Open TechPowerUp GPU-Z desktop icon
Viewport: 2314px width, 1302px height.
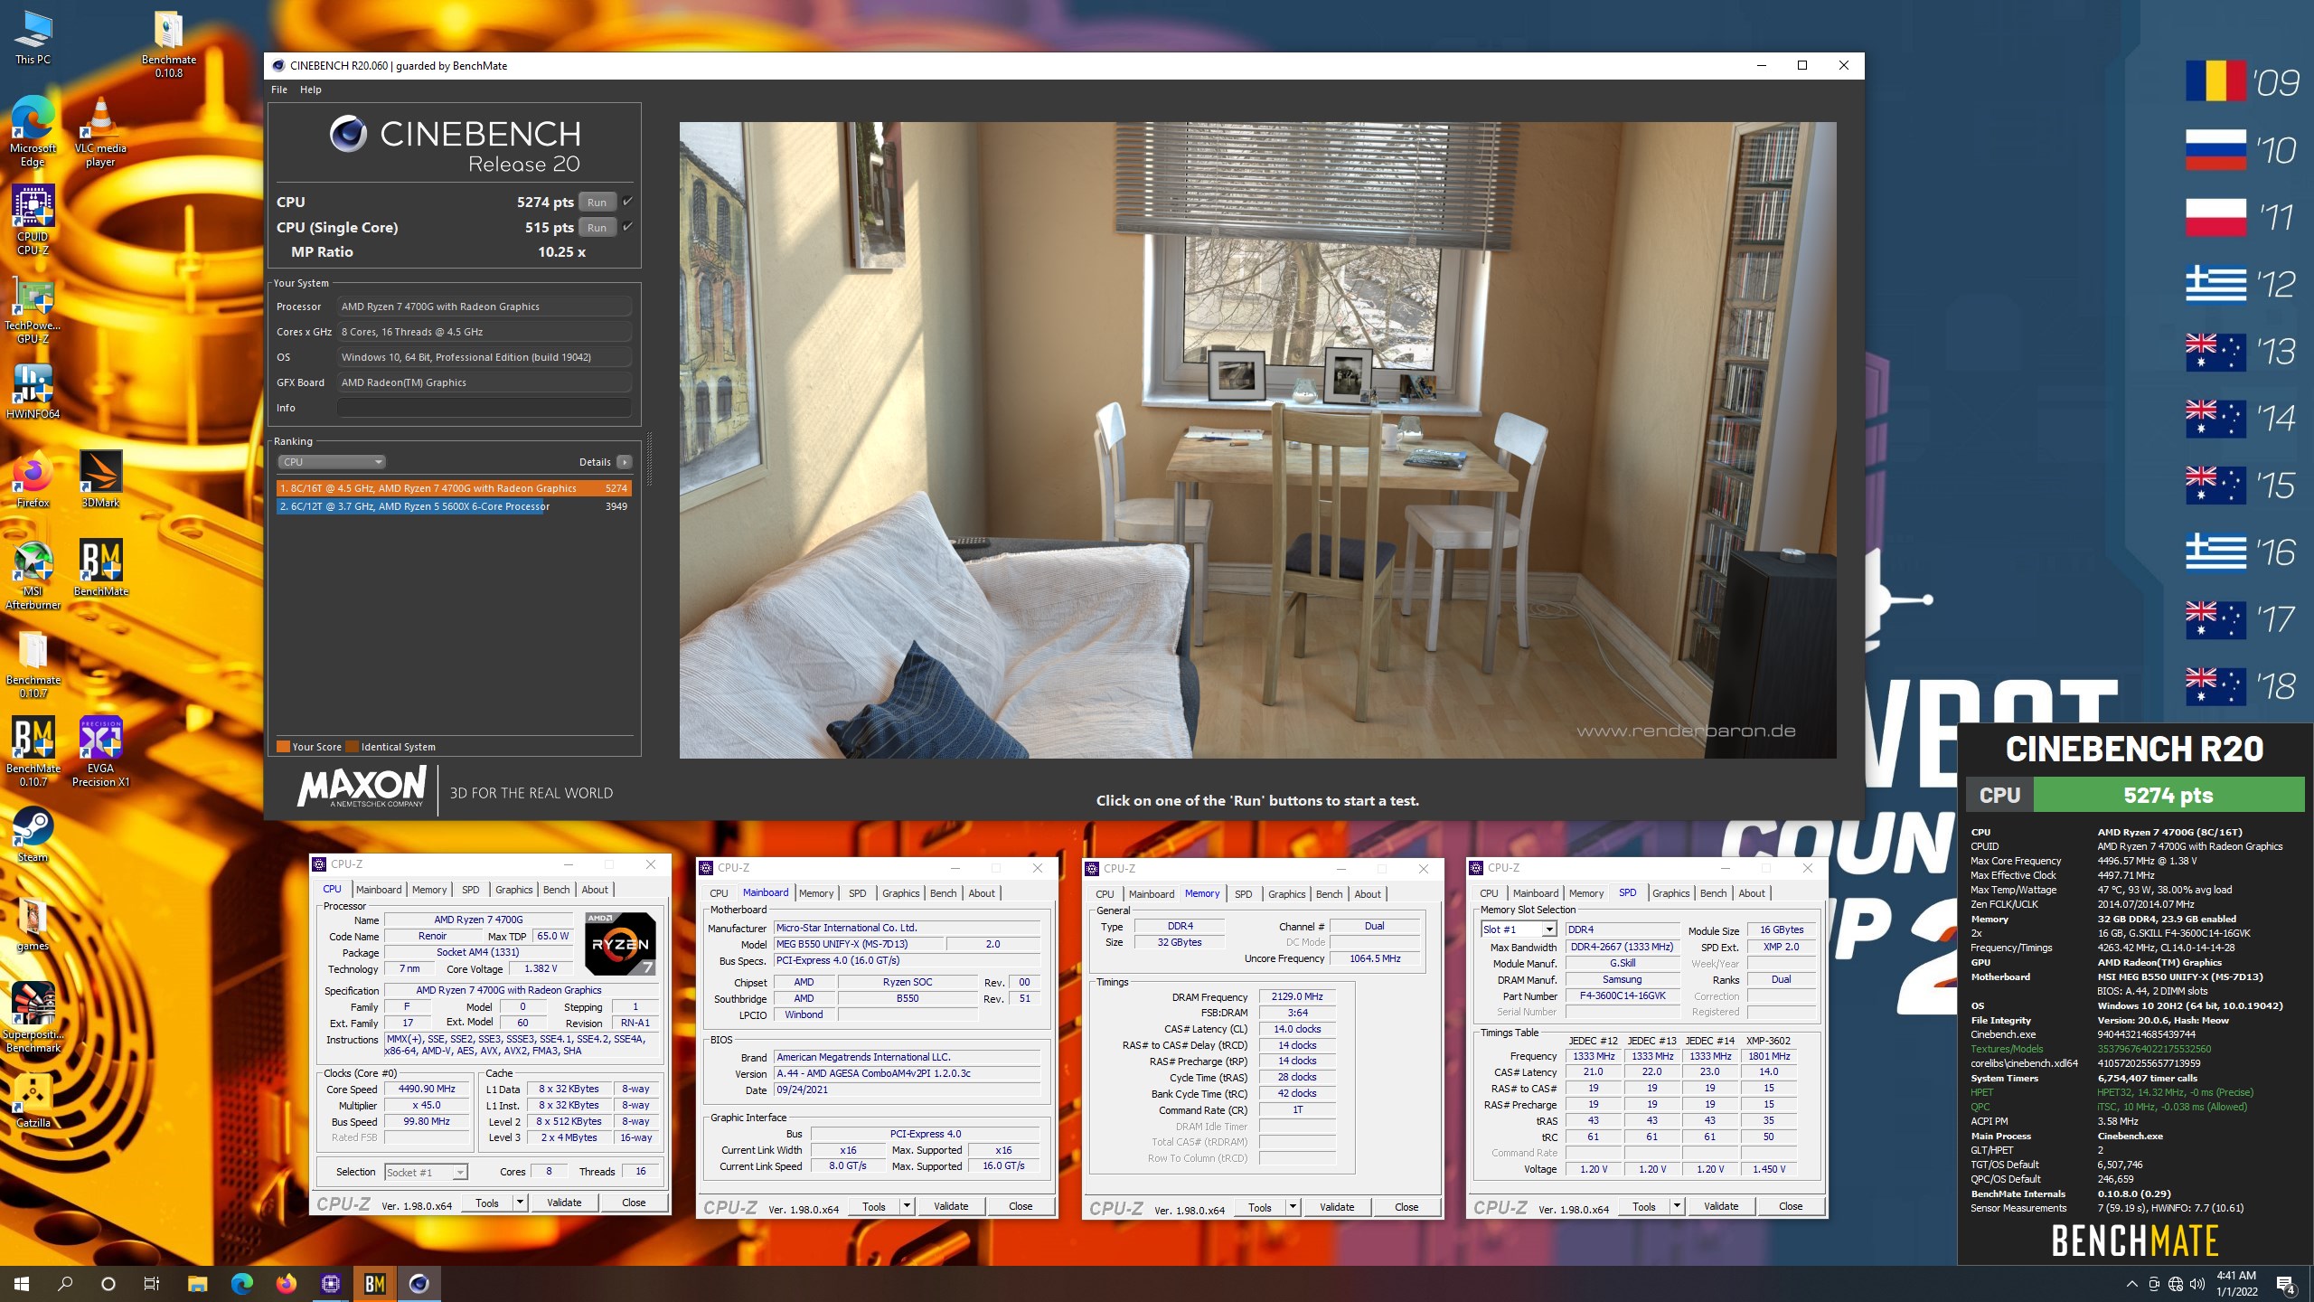pos(33,309)
